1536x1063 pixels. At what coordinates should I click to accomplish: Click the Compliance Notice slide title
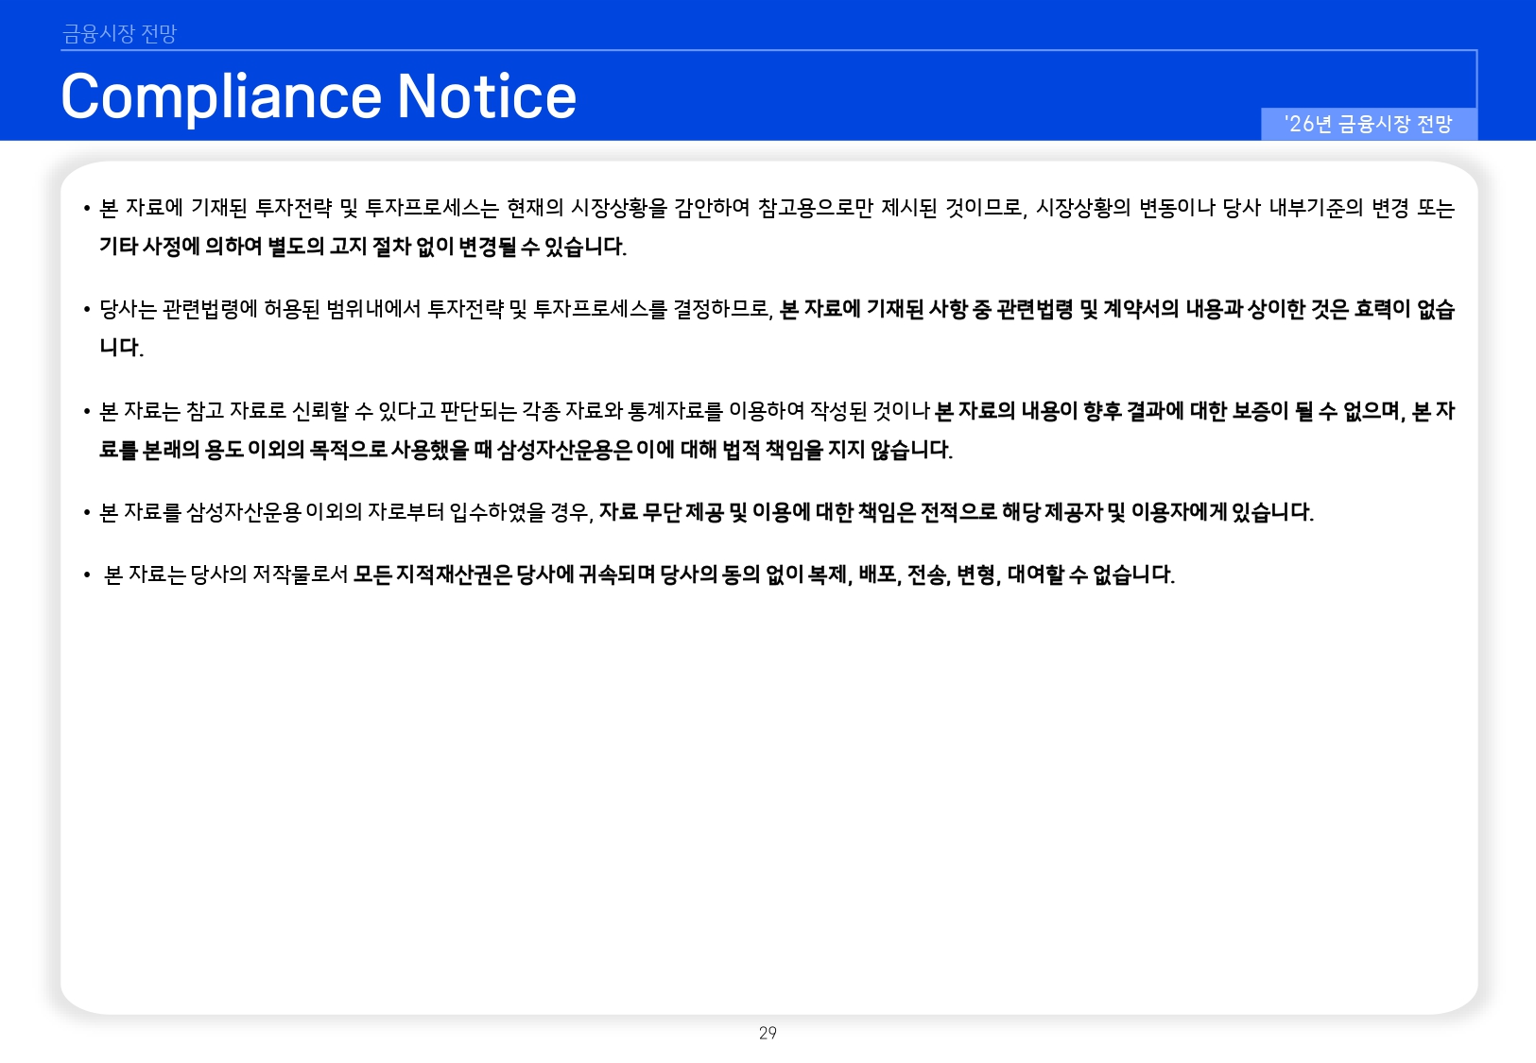[318, 96]
